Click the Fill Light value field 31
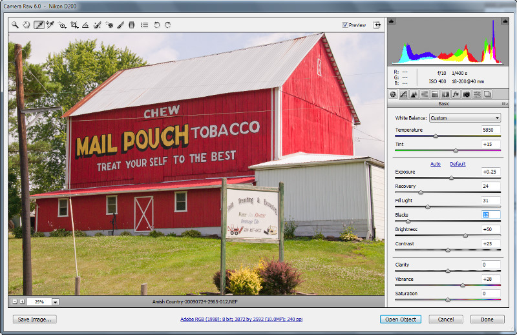 coord(491,200)
